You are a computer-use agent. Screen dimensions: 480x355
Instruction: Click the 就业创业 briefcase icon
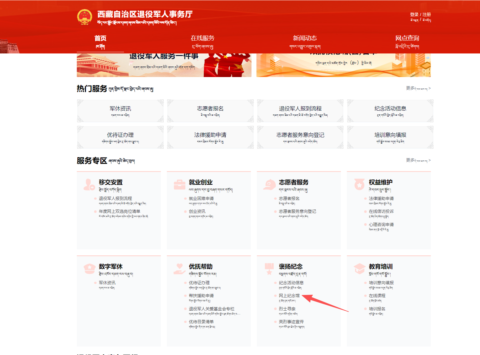click(x=179, y=185)
